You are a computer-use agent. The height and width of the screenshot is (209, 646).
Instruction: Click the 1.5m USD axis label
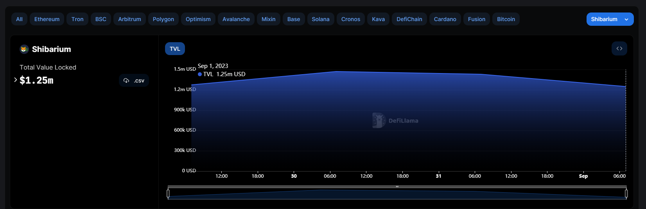[x=185, y=69]
